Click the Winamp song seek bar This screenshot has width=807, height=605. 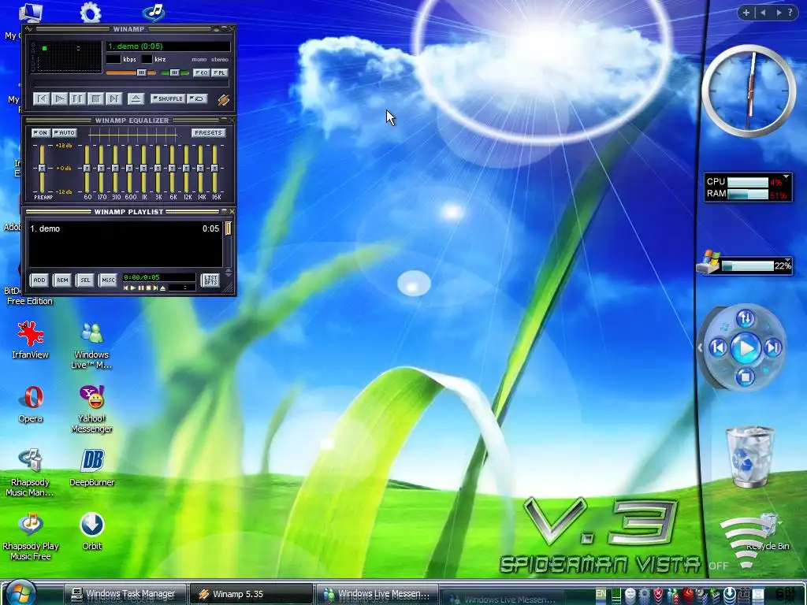point(132,84)
